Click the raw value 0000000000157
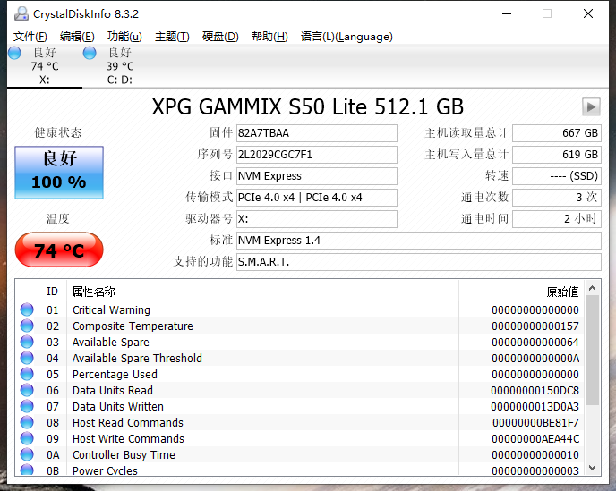 click(535, 326)
